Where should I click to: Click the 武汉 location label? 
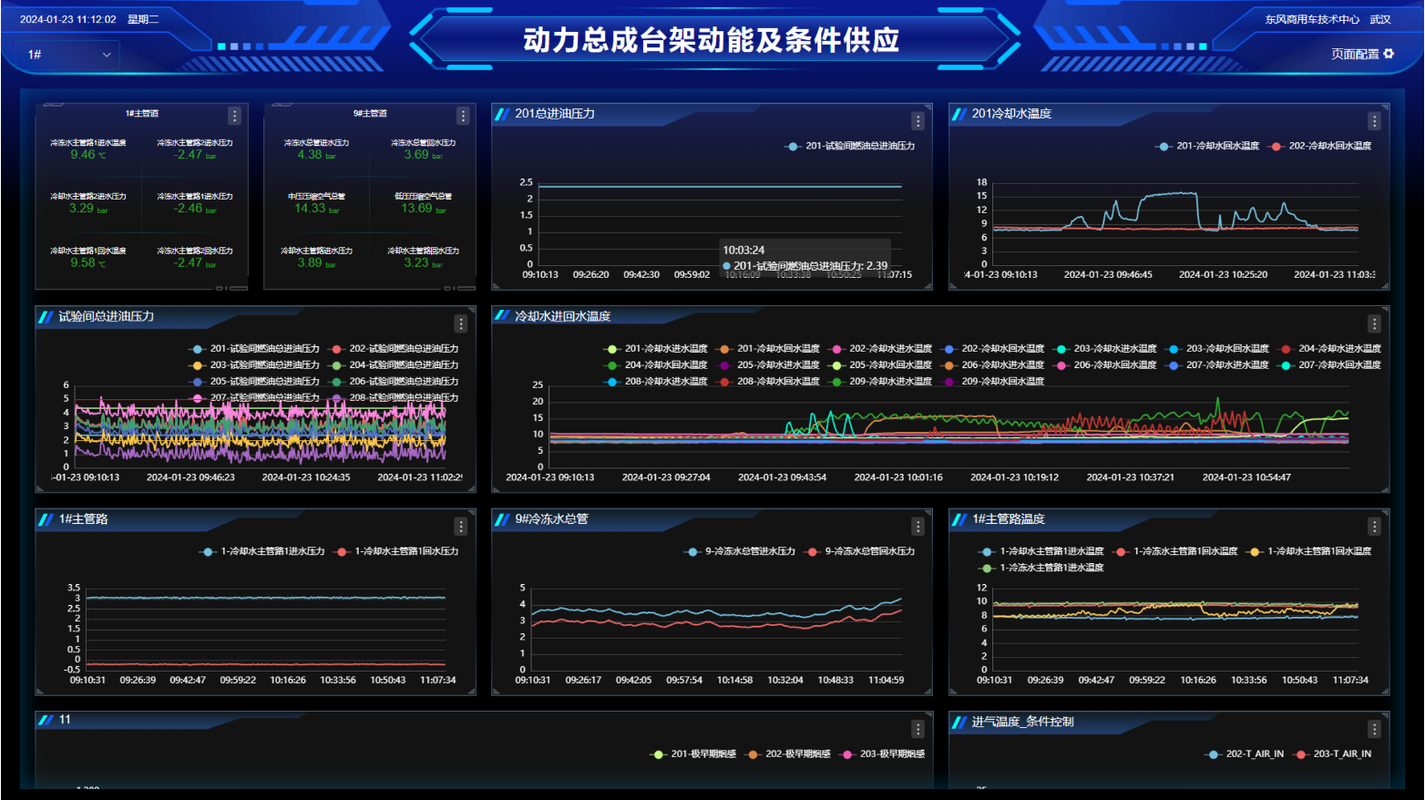click(x=1380, y=19)
